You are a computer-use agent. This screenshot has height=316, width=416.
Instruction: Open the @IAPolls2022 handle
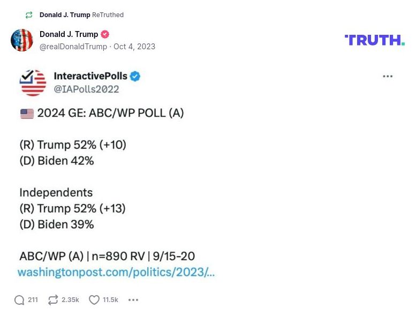click(x=86, y=89)
